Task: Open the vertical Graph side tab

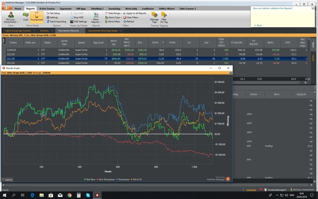Action: coord(313,58)
